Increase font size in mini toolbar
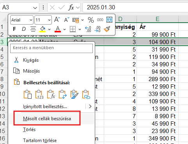The height and width of the screenshot is (144, 188). (x=57, y=20)
